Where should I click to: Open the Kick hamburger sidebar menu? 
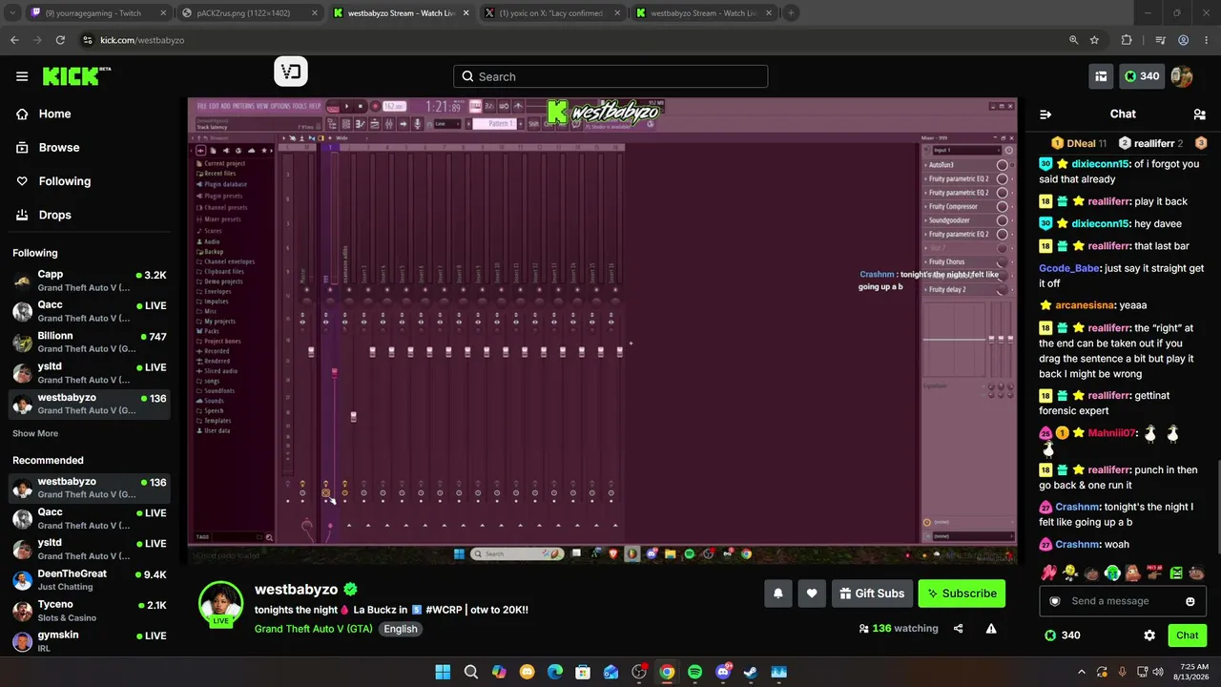pyautogui.click(x=22, y=76)
